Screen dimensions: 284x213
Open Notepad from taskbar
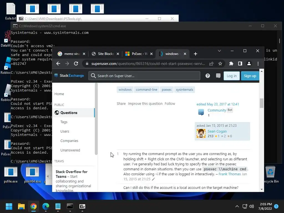[x=58, y=206]
